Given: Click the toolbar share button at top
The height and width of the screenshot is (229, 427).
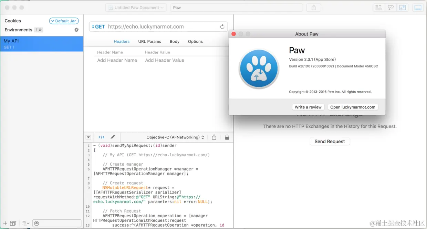Looking at the screenshot, I should click(x=314, y=8).
